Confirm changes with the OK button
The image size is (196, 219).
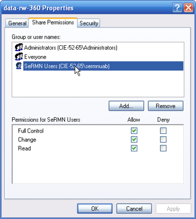click(x=95, y=209)
